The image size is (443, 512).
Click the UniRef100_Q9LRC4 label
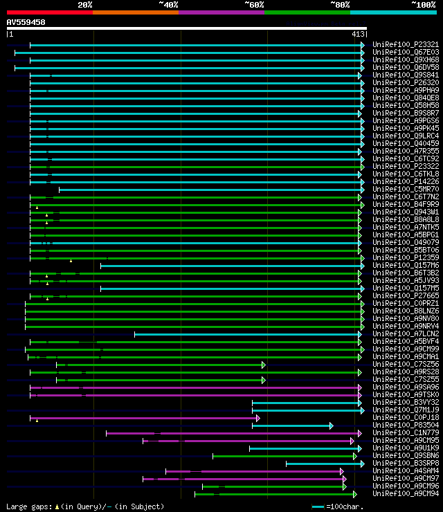pyautogui.click(x=406, y=136)
